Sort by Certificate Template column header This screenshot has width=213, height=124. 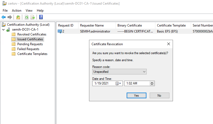(171, 25)
